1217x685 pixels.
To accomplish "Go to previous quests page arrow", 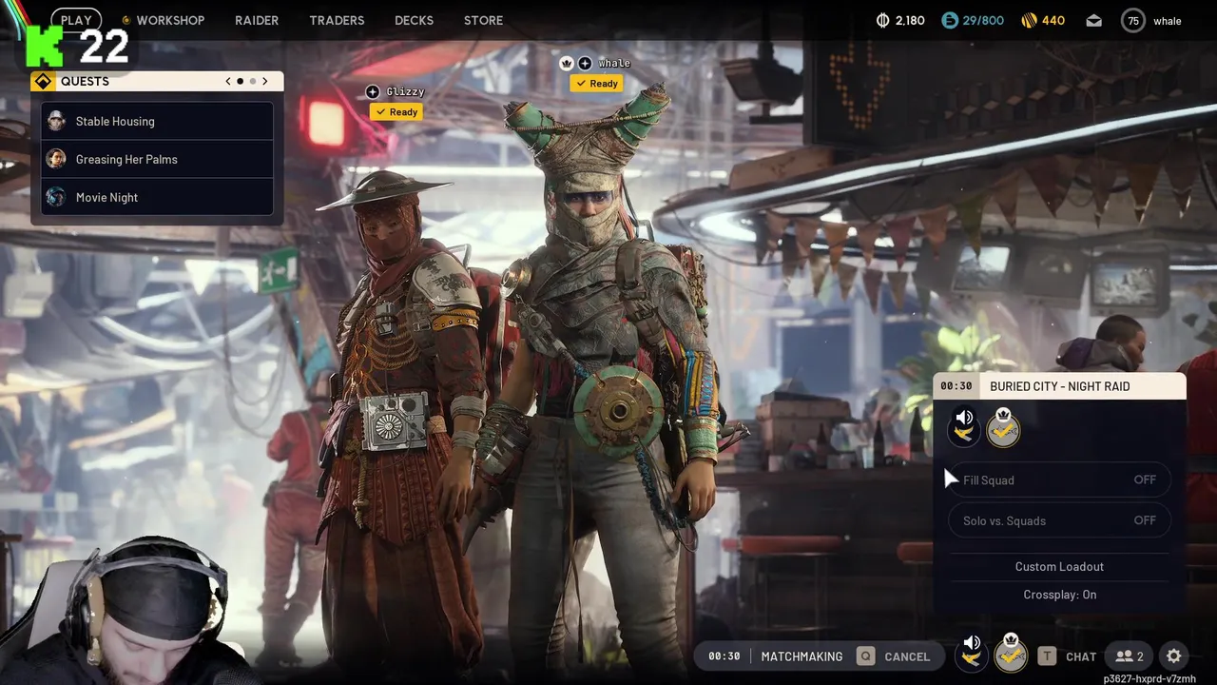I will (228, 81).
